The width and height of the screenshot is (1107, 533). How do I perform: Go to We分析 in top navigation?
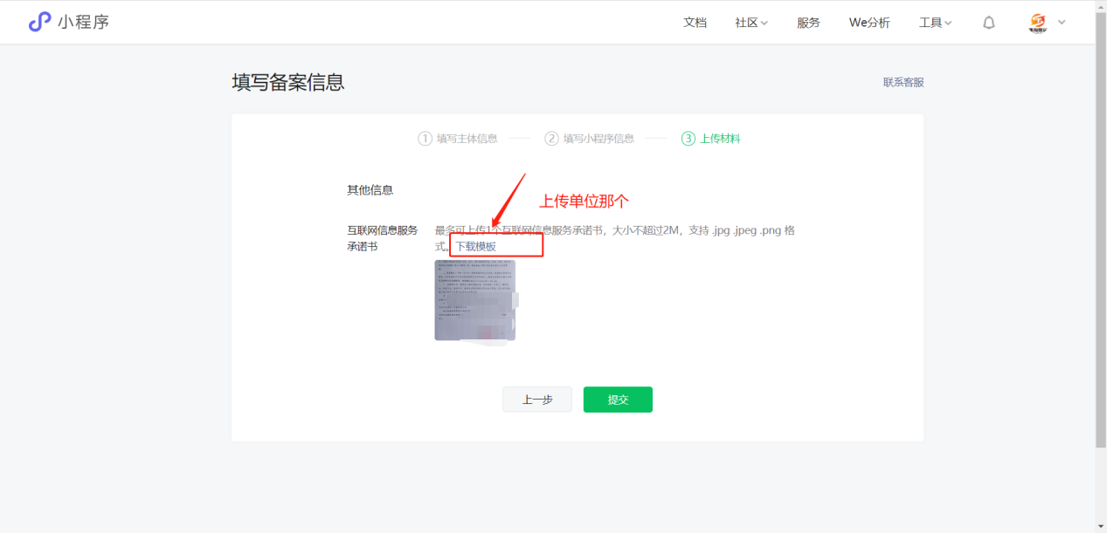(x=869, y=23)
